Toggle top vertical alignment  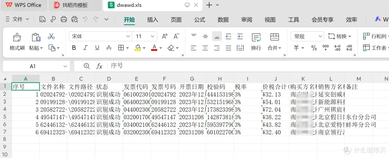tap(194, 36)
